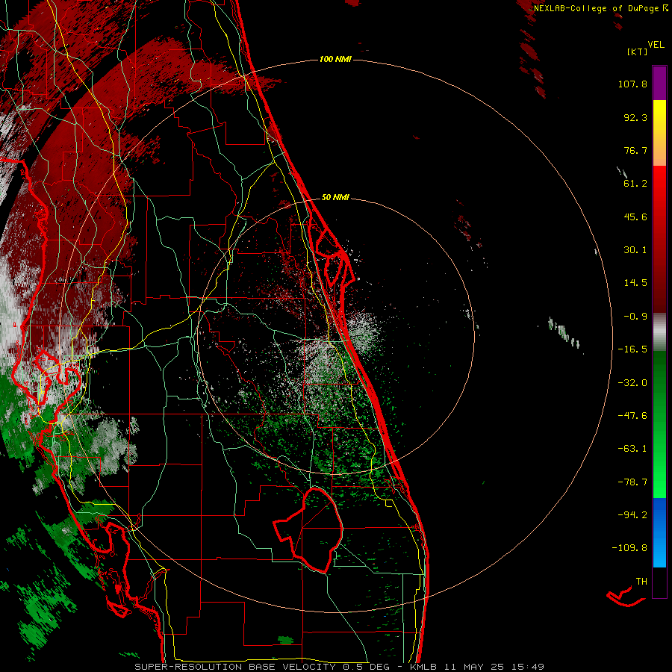Click the 45.6 velocity scale value
Screen dimensions: 672x672
pos(635,217)
